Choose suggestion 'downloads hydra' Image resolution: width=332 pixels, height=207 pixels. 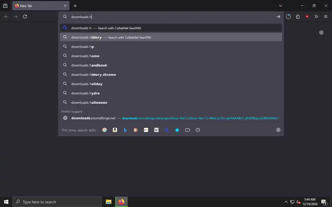(x=171, y=93)
